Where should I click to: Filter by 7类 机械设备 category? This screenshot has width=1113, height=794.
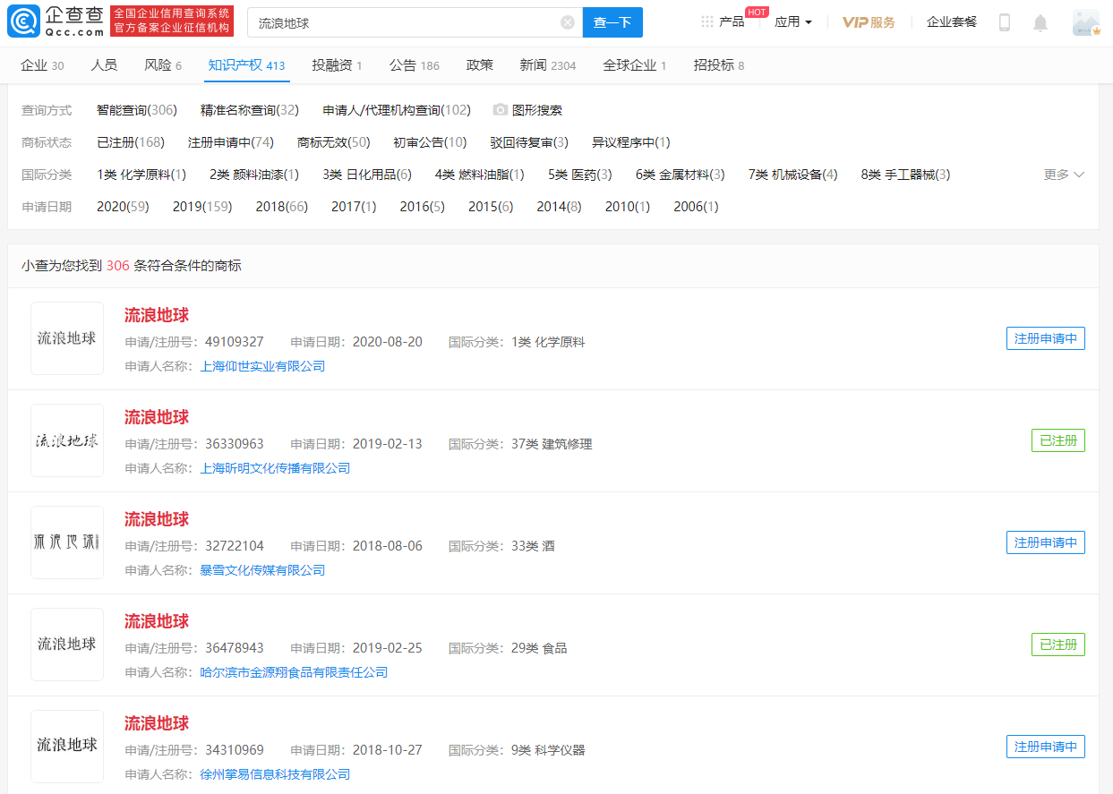coord(793,175)
